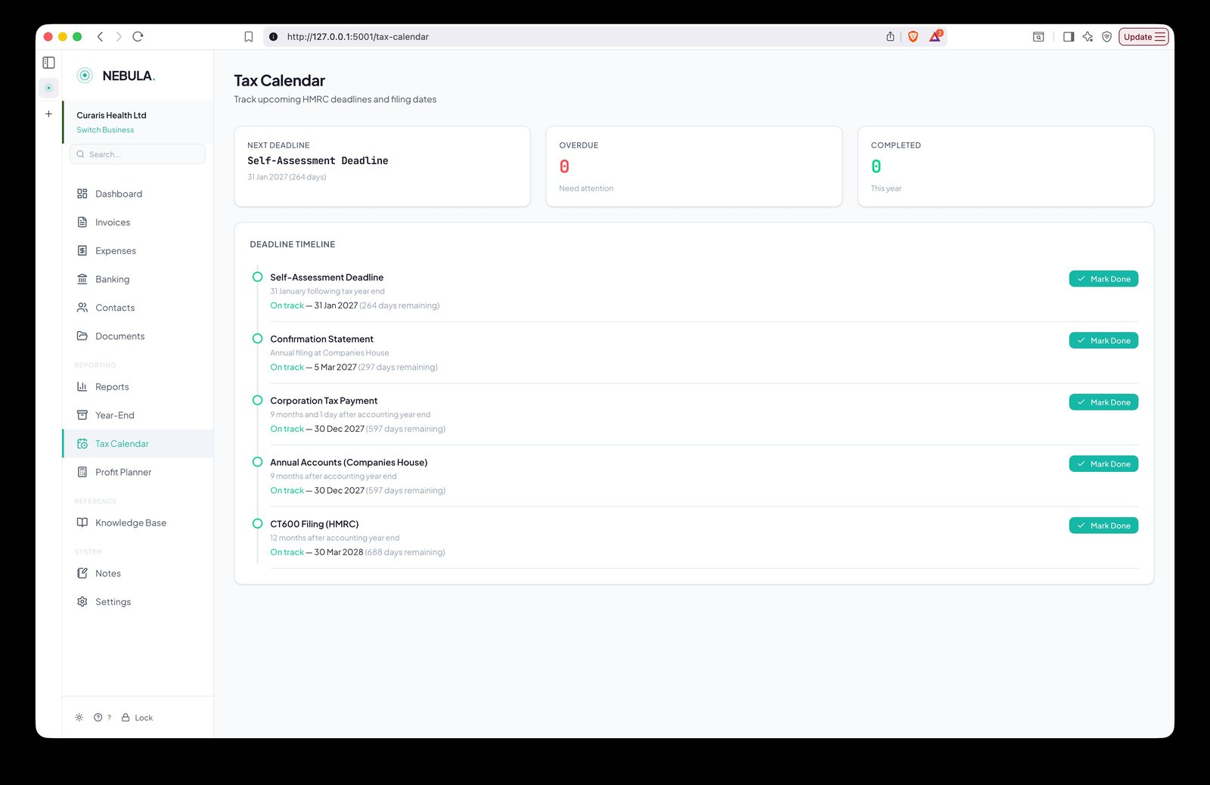The height and width of the screenshot is (785, 1210).
Task: Open help via question mark icon
Action: click(x=98, y=718)
